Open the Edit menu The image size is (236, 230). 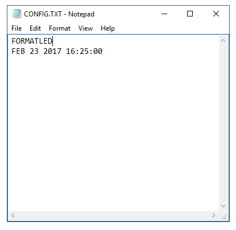point(35,28)
